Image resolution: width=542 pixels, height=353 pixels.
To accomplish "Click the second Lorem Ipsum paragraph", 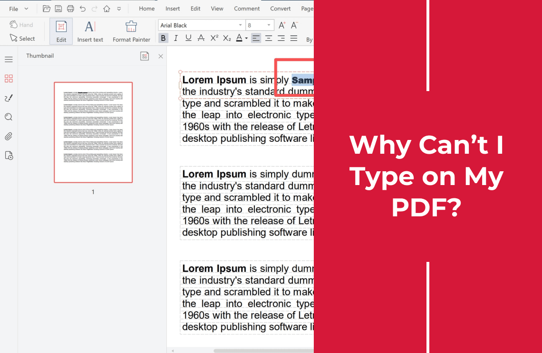I will 247,203.
